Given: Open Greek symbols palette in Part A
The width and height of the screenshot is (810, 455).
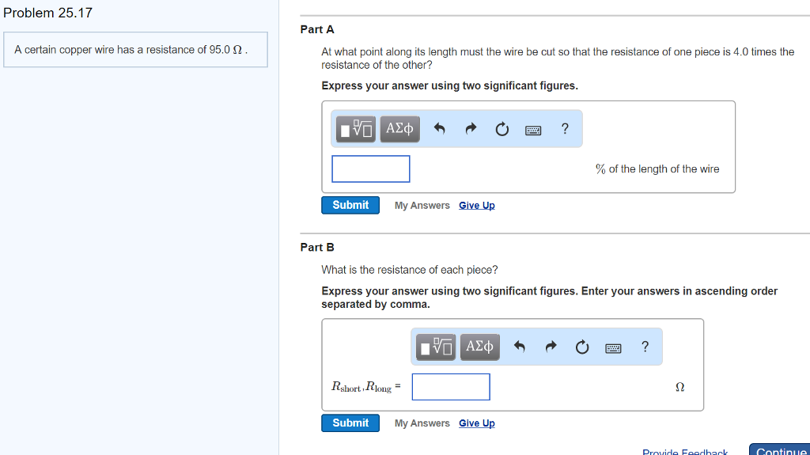Looking at the screenshot, I should 399,129.
